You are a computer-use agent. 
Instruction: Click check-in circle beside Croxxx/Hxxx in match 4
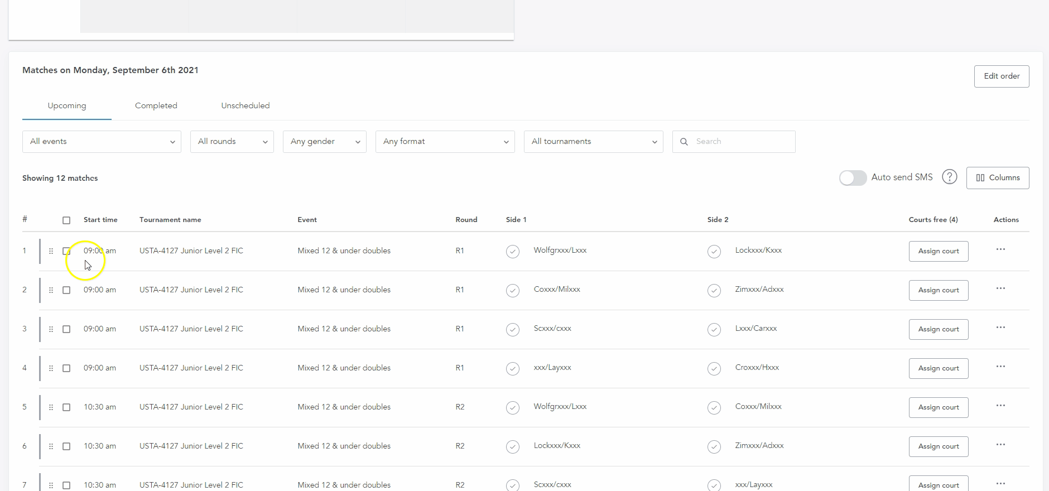714,369
